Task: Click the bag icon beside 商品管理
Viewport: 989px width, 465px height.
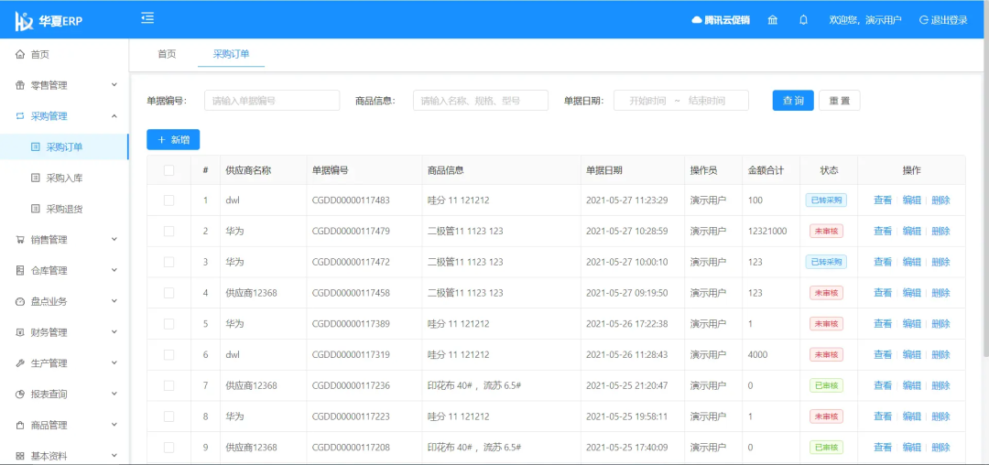Action: click(x=19, y=425)
